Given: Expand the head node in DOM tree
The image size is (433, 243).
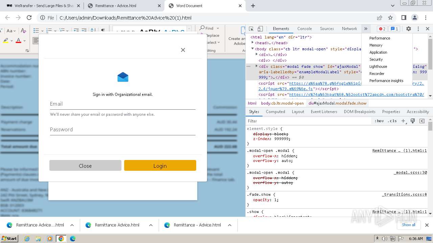Looking at the screenshot, I should coord(253,43).
